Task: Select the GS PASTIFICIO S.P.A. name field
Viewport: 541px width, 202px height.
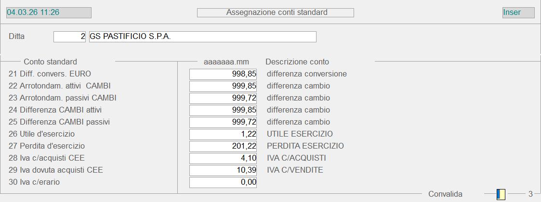Action: pyautogui.click(x=202, y=37)
